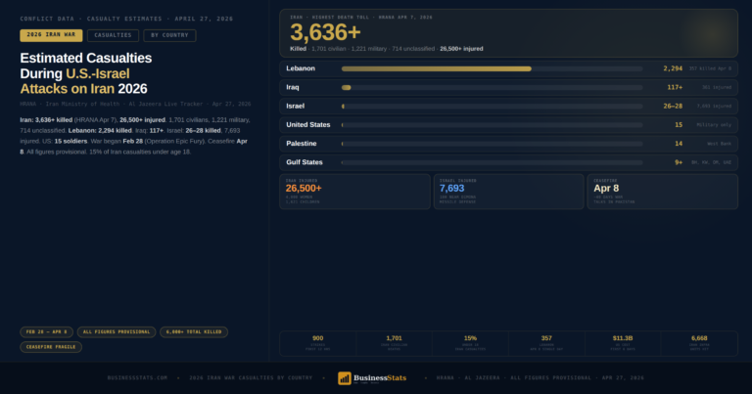752x394 pixels.
Task: Click the 'CONFLICT DATA · CASUALTY ESTIMATES' header text
Action: click(x=126, y=19)
